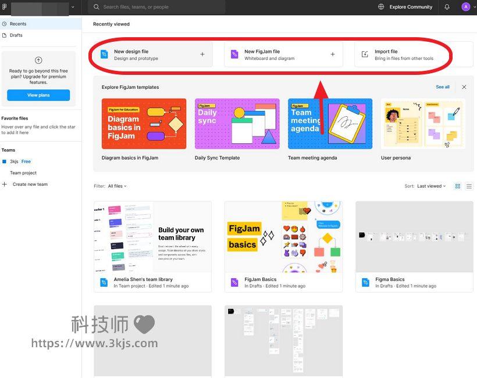This screenshot has height=378, width=477.
Task: Open the notifications bell
Action: pos(447,7)
